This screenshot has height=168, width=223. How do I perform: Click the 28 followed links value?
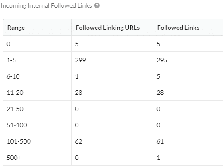pyautogui.click(x=160, y=93)
